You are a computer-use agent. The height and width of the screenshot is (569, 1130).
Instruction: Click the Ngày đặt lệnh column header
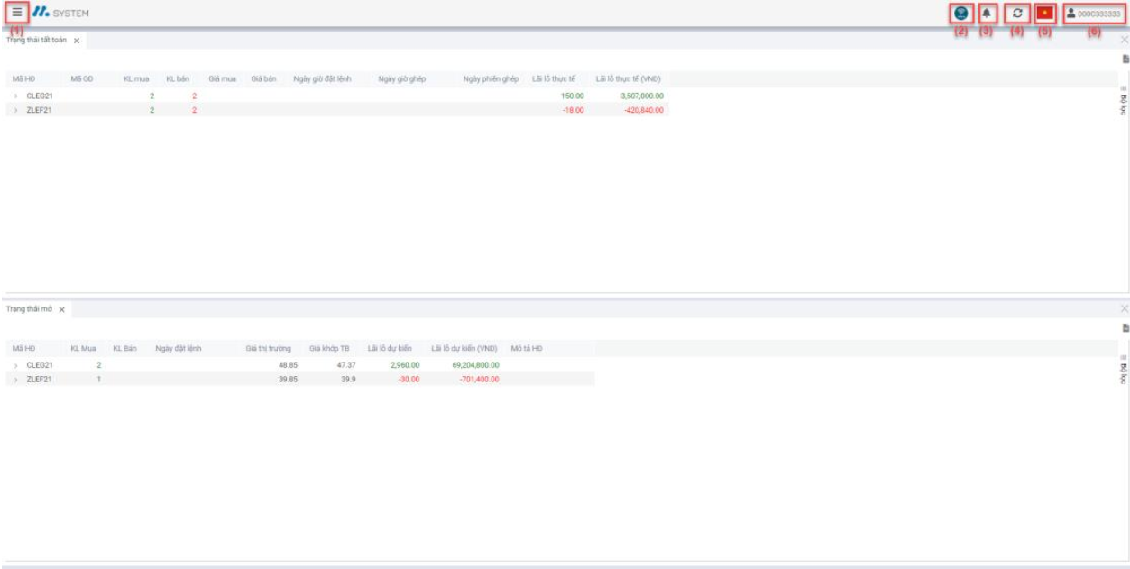(178, 348)
